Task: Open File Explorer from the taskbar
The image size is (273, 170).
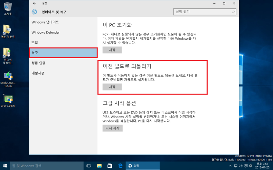Action: pyautogui.click(x=99, y=166)
